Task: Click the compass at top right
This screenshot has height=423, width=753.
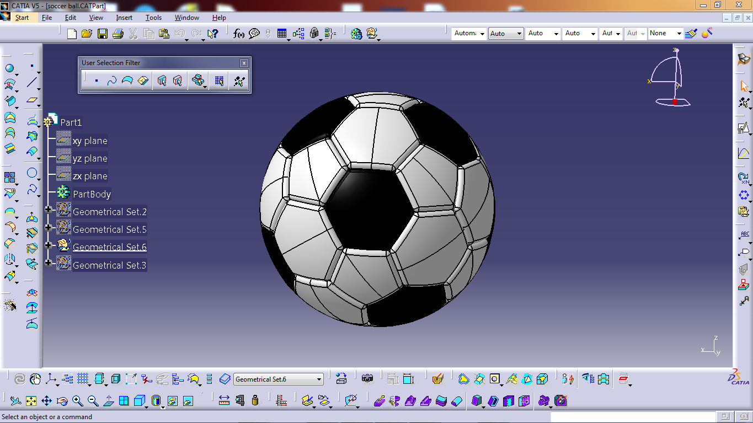Action: pos(670,77)
